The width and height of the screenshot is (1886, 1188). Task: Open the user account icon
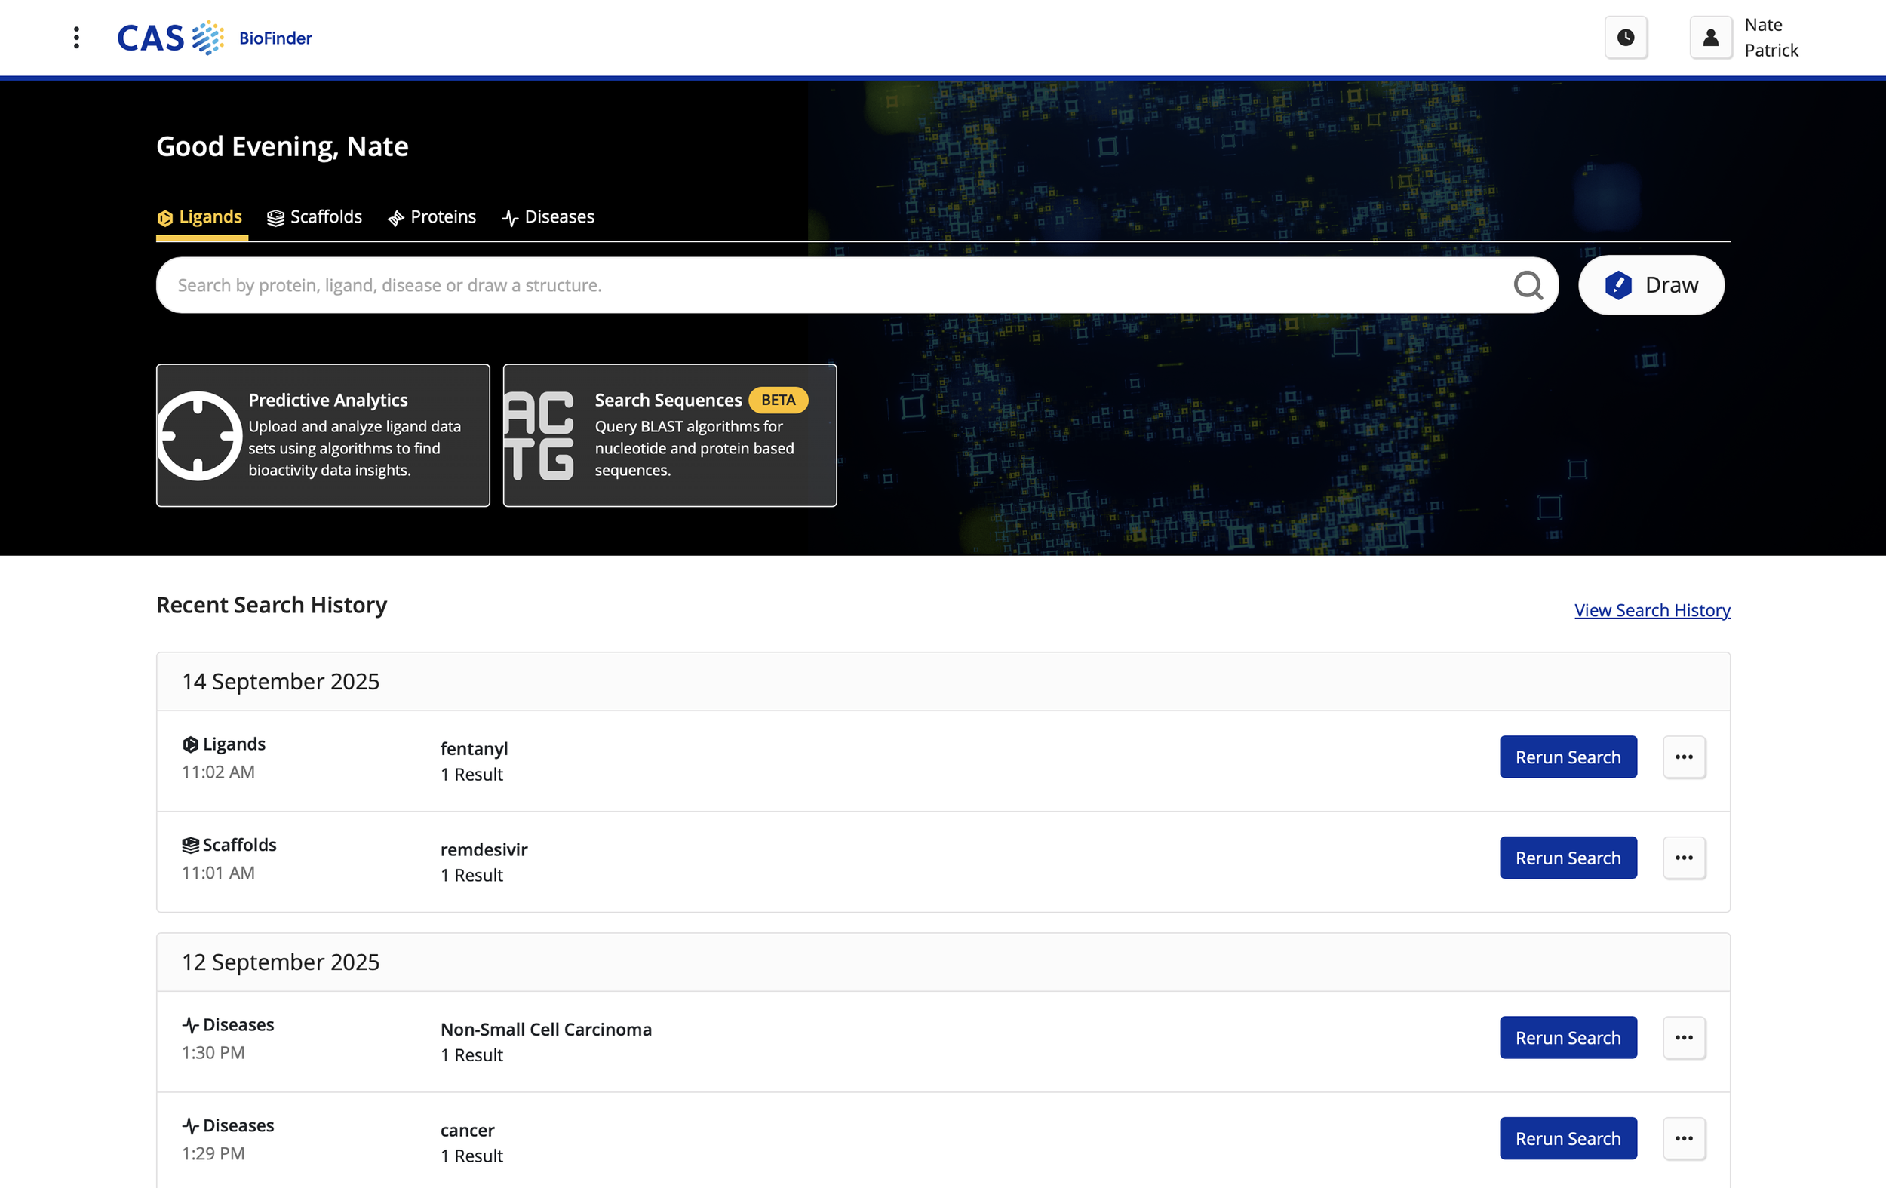[x=1711, y=37]
